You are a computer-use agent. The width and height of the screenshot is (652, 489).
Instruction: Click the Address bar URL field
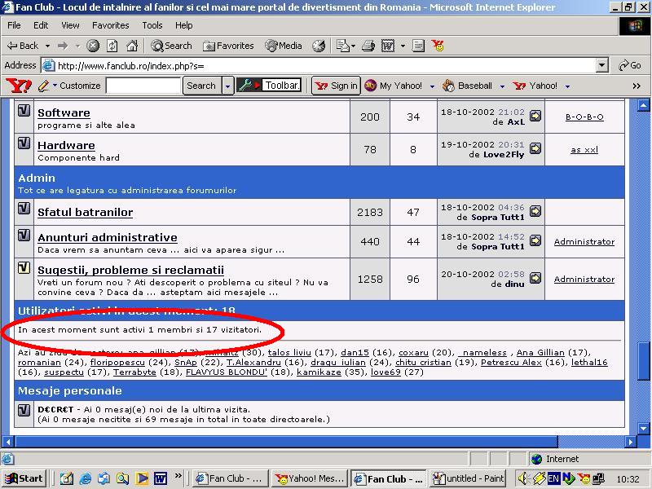[318, 65]
